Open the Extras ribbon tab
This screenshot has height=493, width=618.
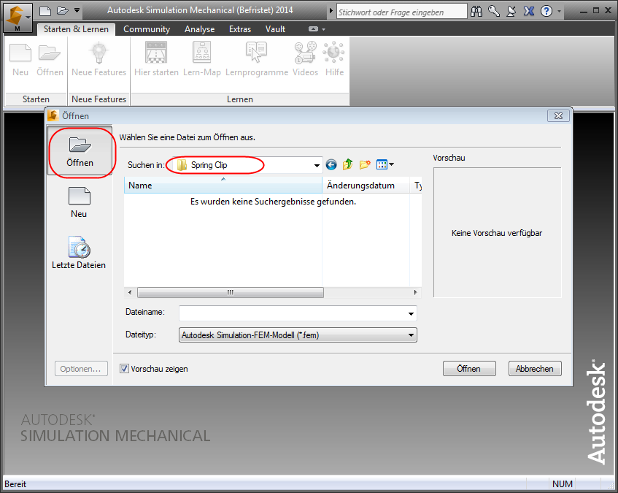click(x=240, y=29)
